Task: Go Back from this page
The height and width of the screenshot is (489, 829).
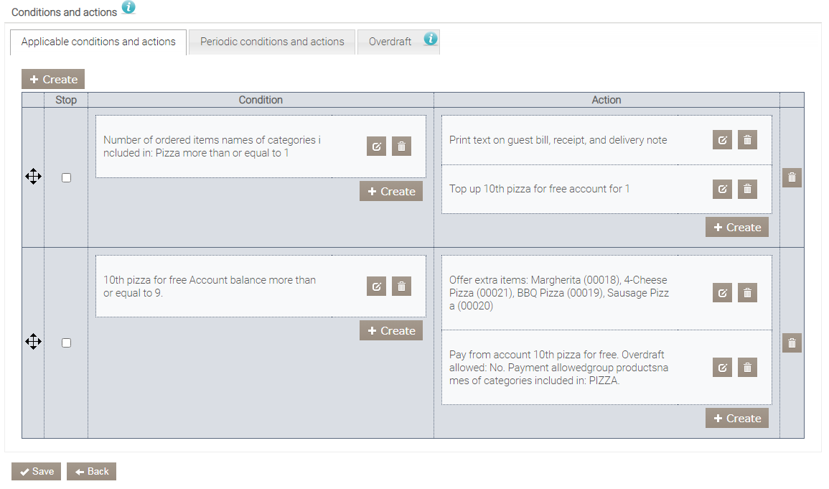Action: pos(91,472)
